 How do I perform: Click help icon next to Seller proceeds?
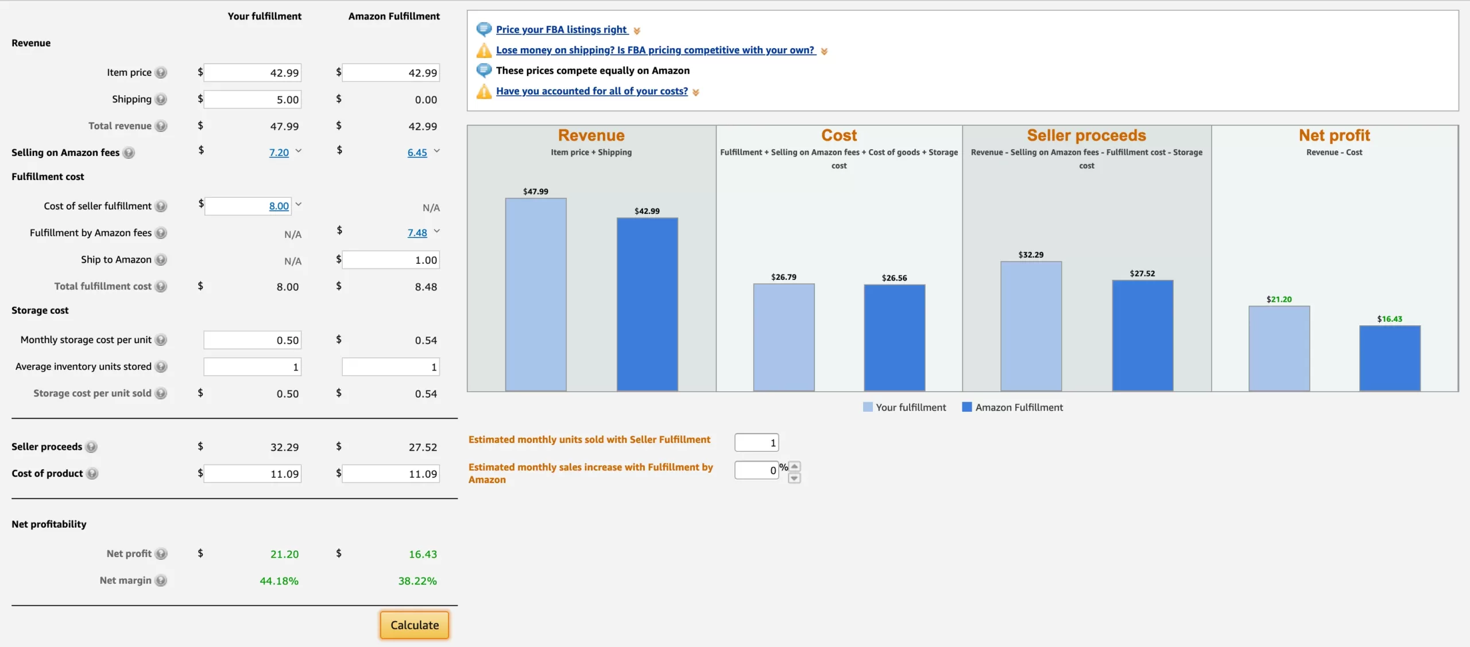point(91,446)
